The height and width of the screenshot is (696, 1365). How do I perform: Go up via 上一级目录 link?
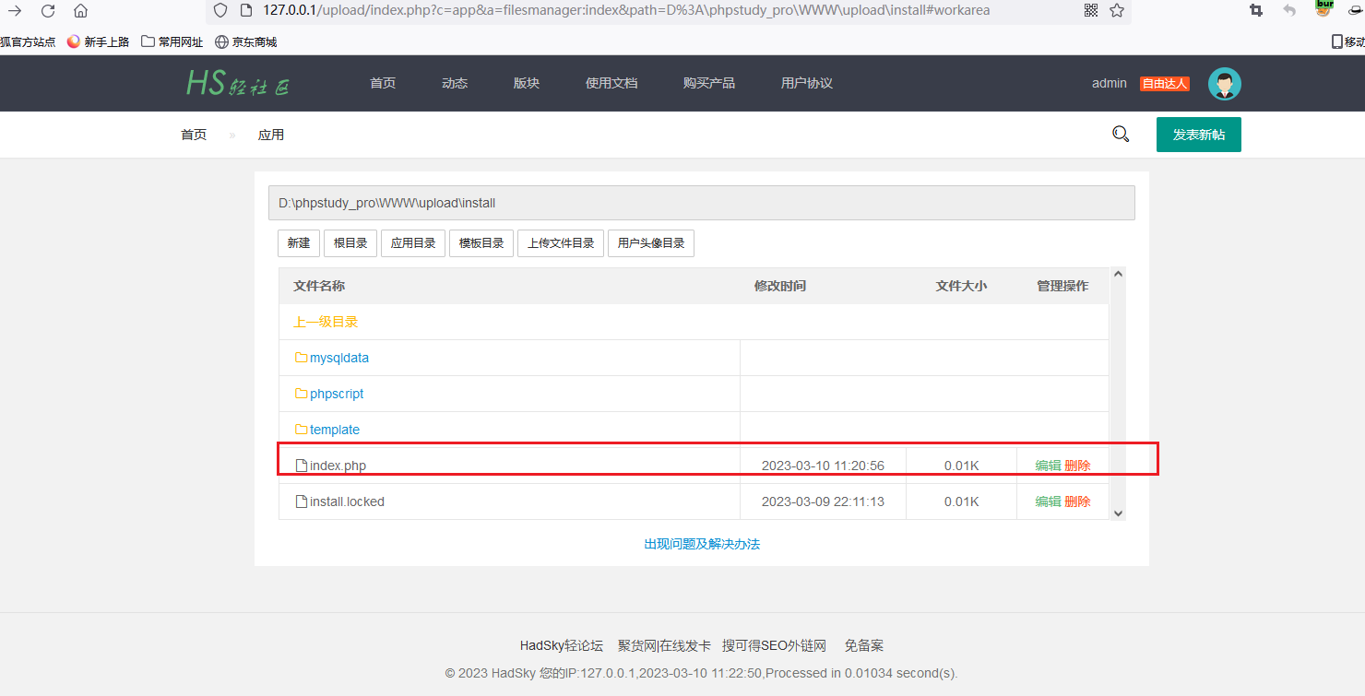click(326, 322)
